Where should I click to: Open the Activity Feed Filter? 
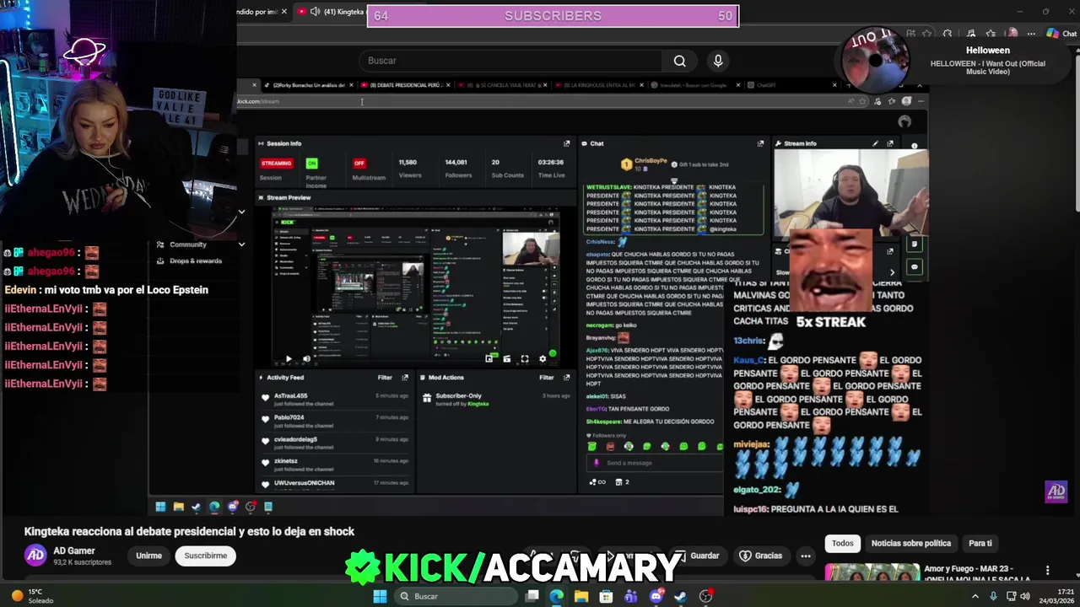[x=385, y=378]
